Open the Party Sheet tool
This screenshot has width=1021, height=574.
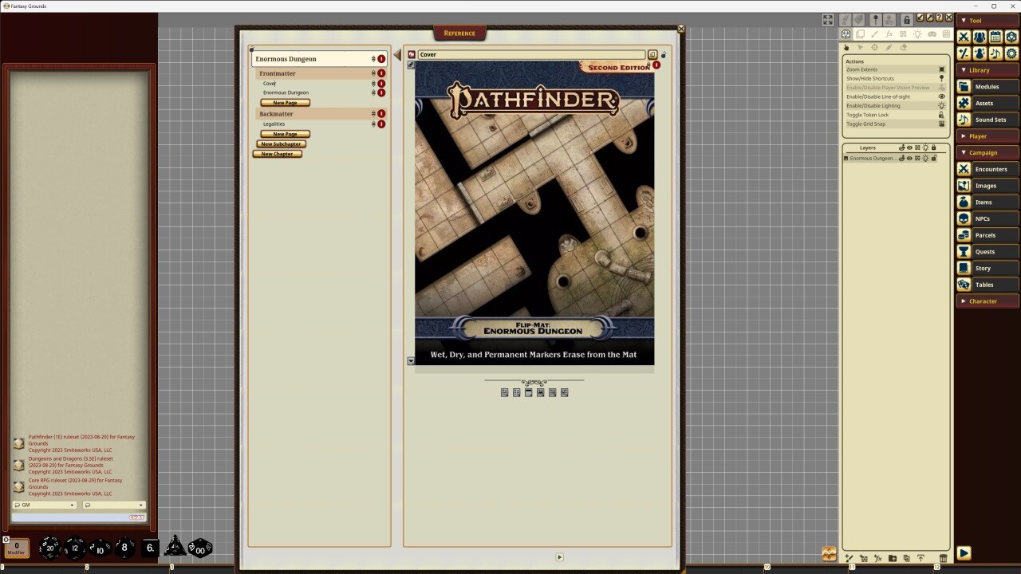[980, 37]
